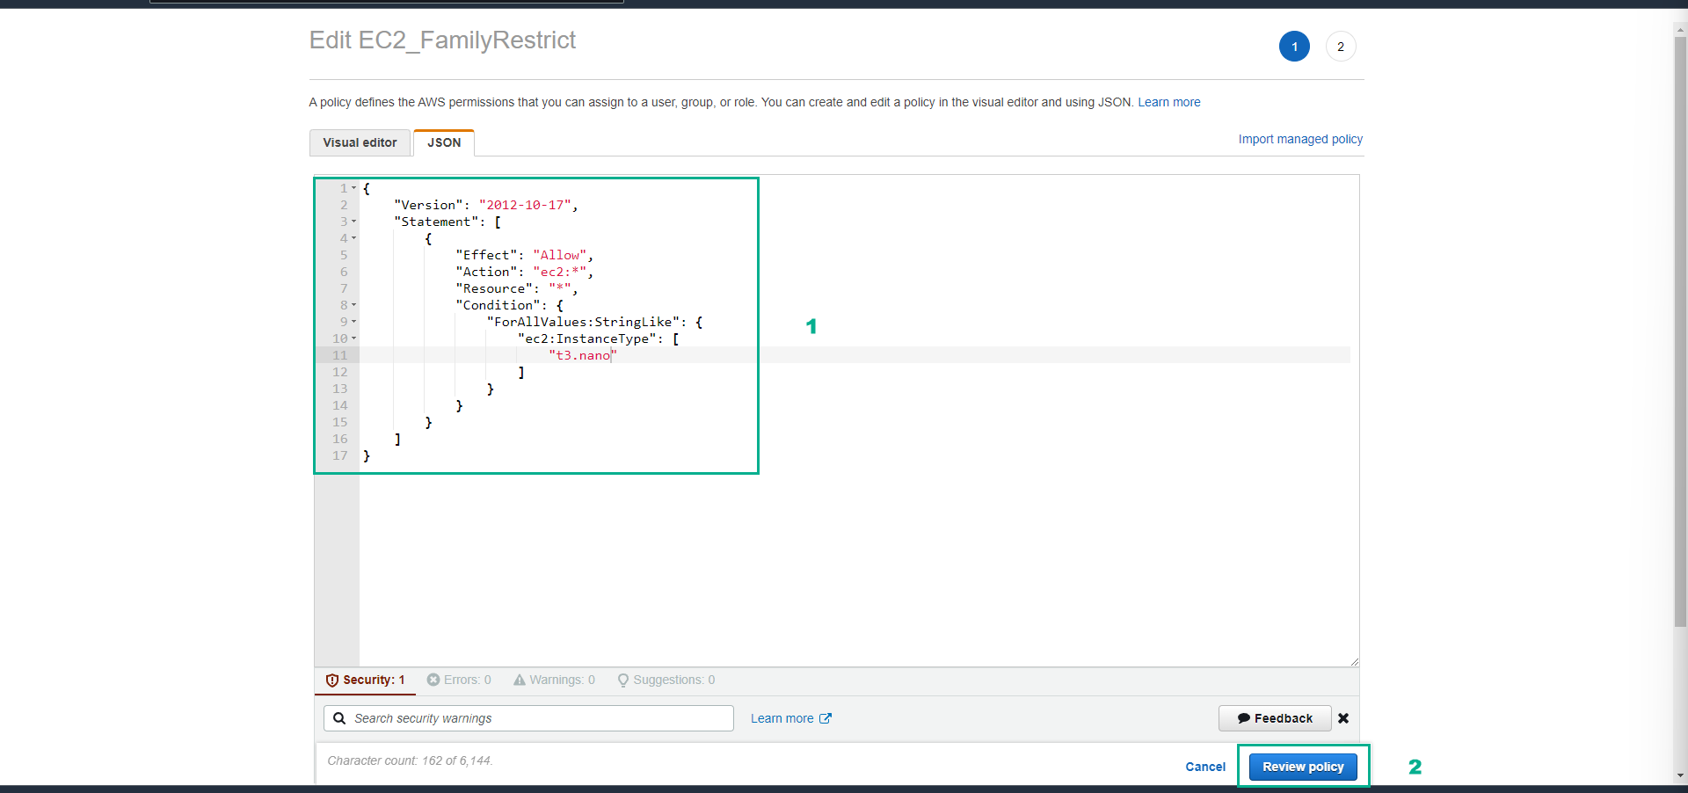Image resolution: width=1688 pixels, height=793 pixels.
Task: Click the errors circle-x icon
Action: pos(433,680)
